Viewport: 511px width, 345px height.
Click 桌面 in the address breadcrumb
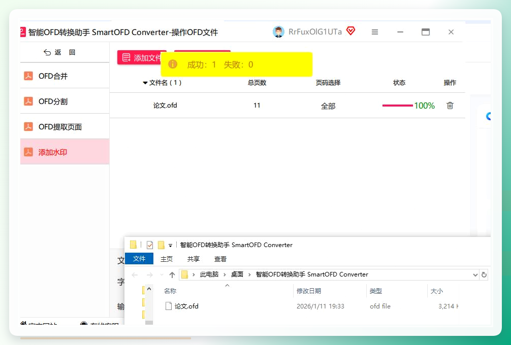(237, 274)
